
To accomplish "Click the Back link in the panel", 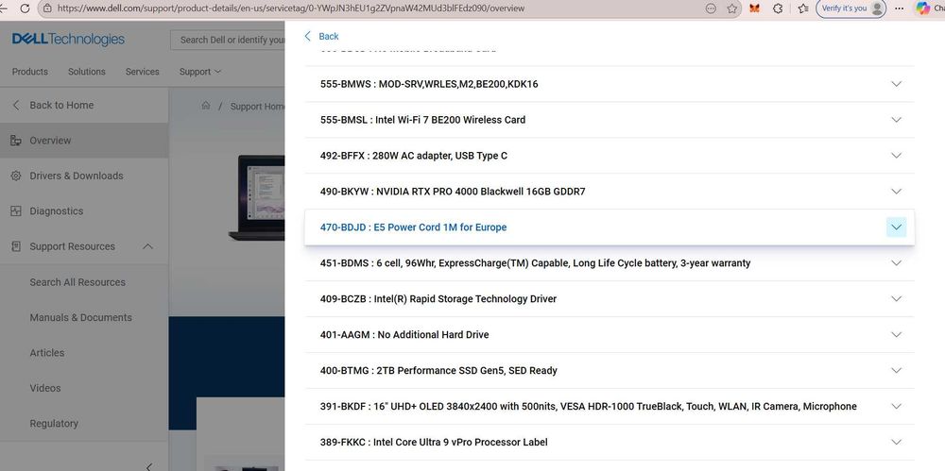I will point(322,36).
